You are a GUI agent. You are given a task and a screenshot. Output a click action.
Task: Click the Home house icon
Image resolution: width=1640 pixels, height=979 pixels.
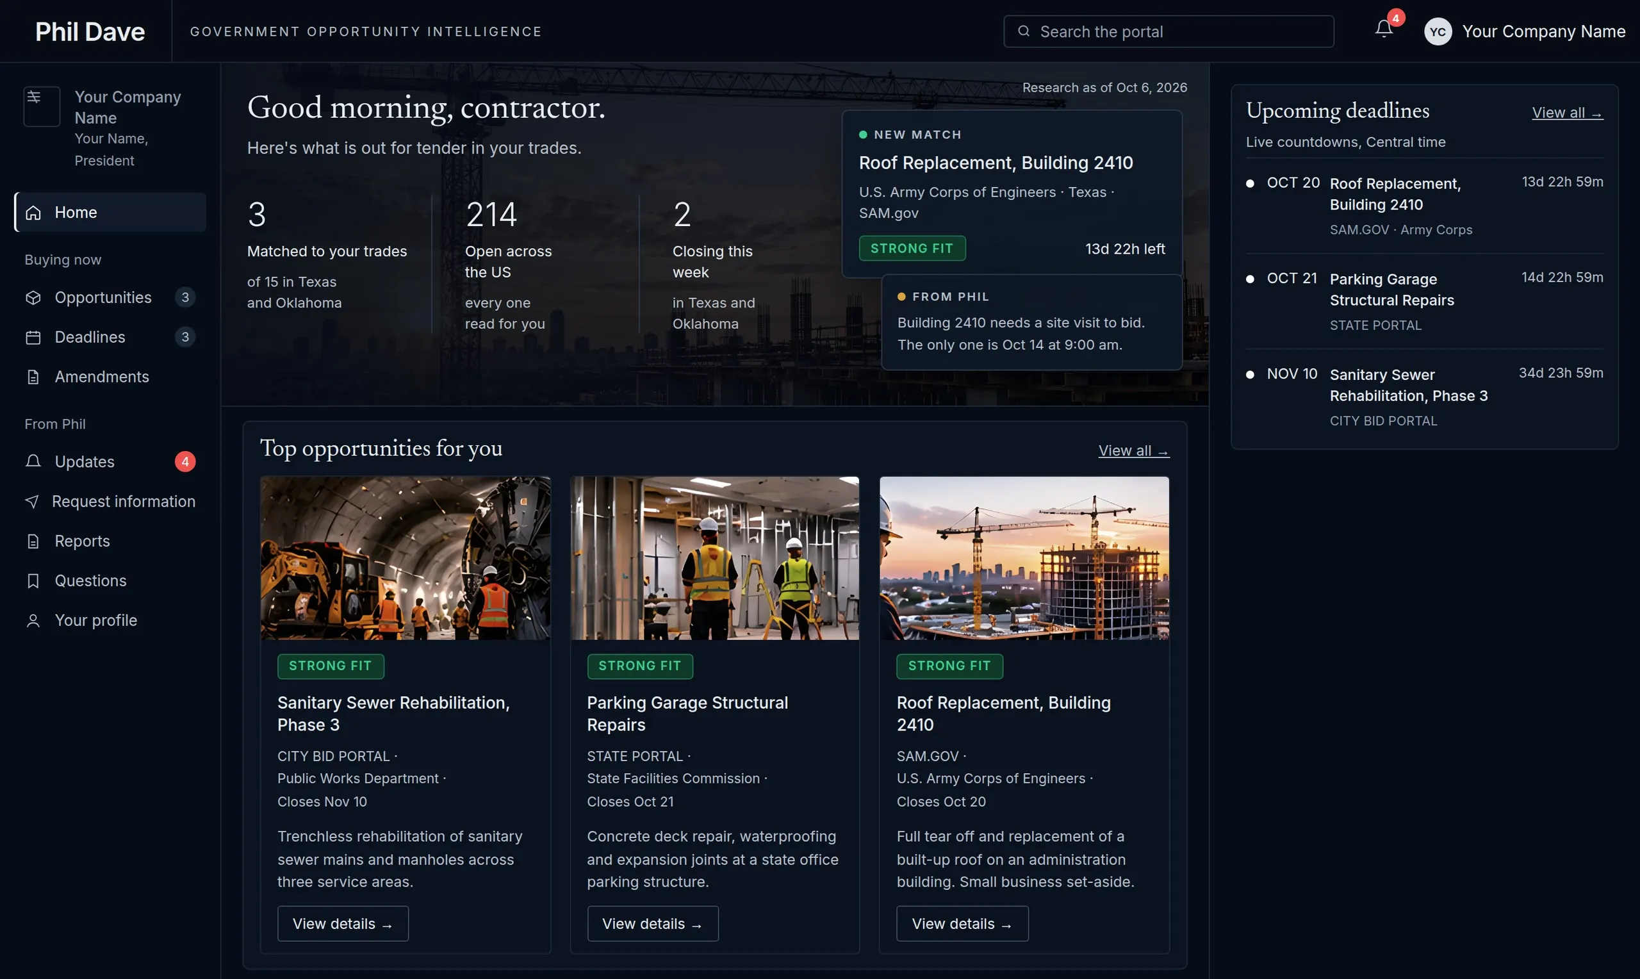pyautogui.click(x=33, y=213)
